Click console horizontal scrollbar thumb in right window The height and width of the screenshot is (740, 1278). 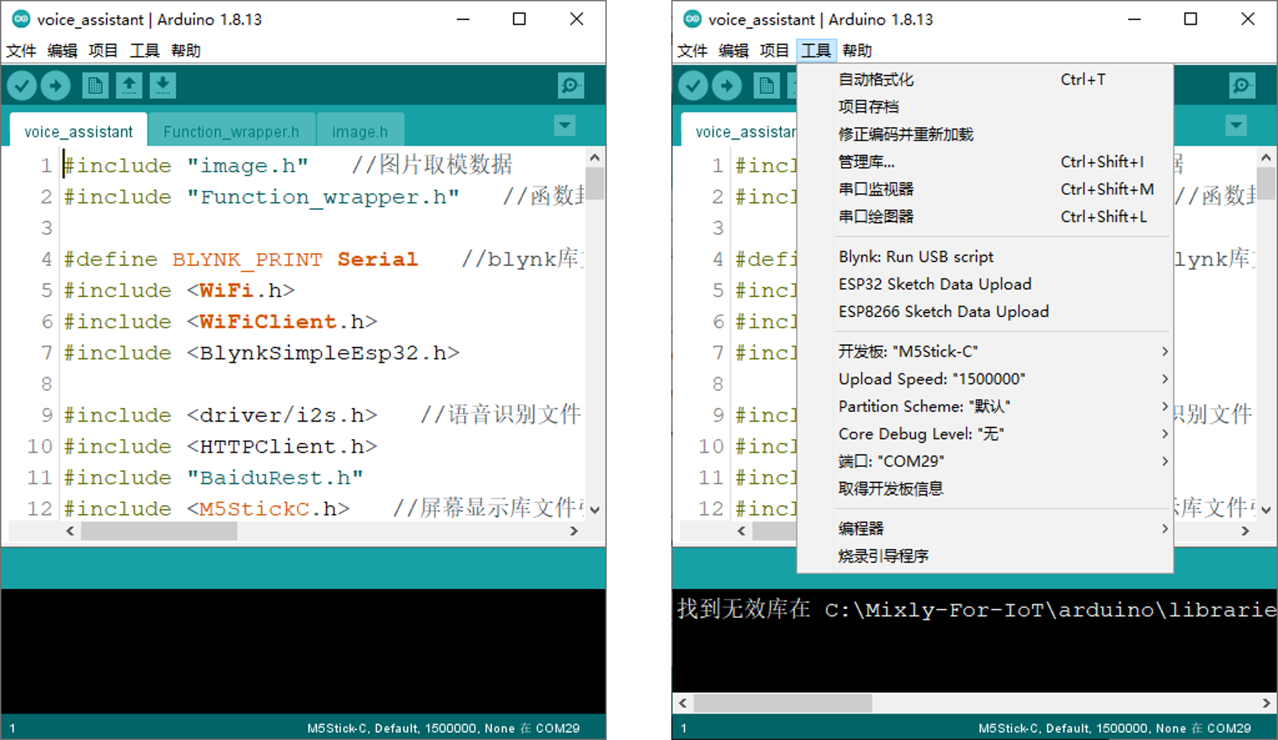coord(782,703)
